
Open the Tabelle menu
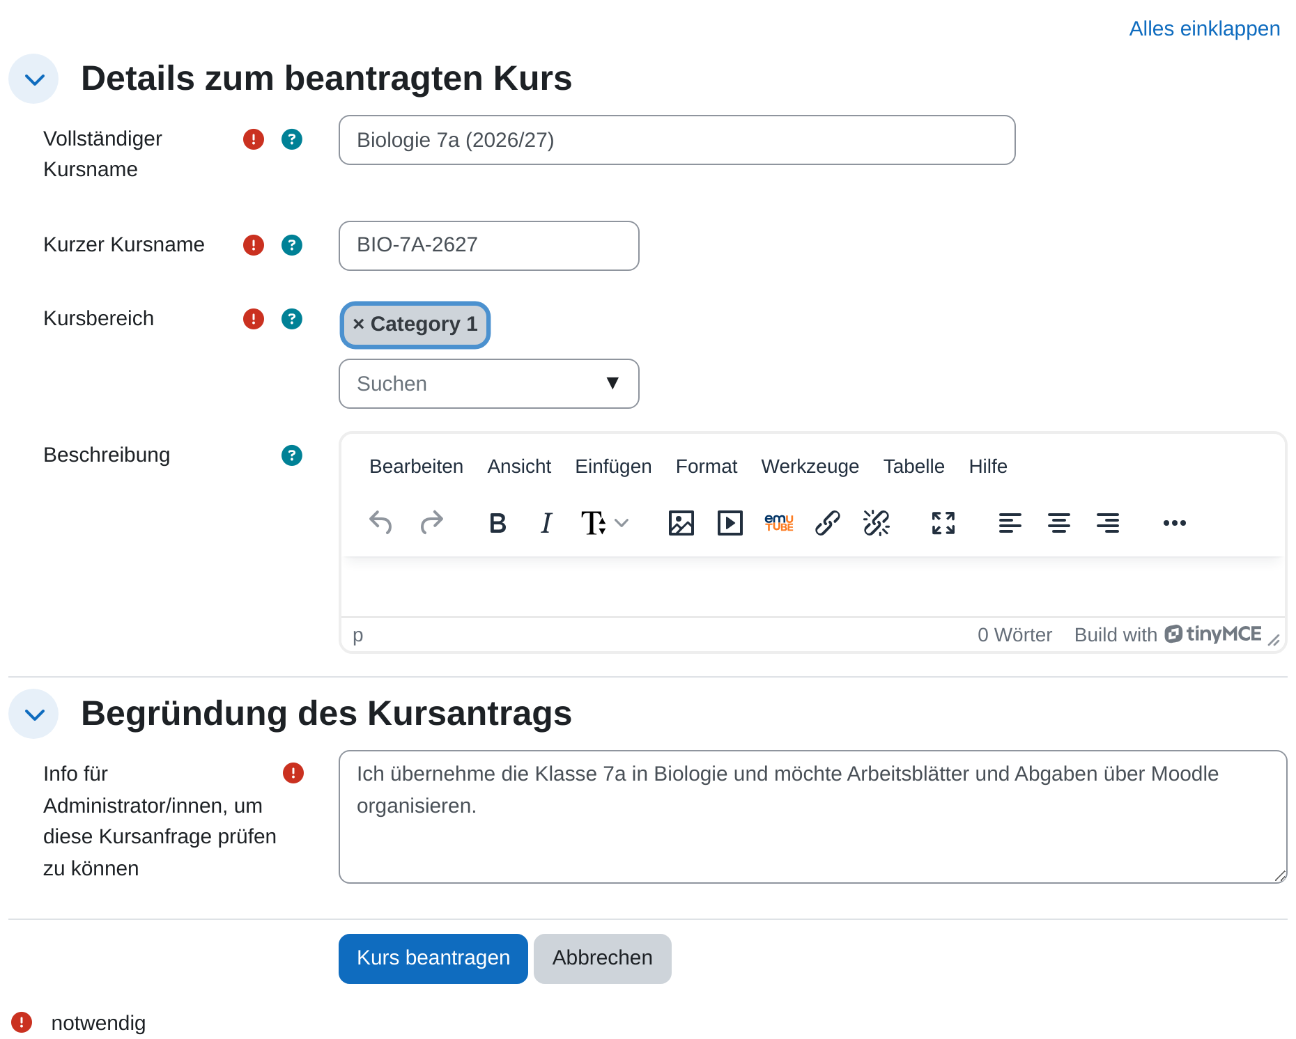pyautogui.click(x=913, y=467)
